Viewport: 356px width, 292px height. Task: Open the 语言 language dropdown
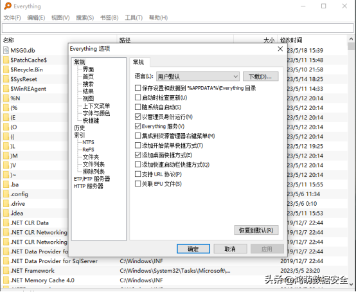pos(198,77)
